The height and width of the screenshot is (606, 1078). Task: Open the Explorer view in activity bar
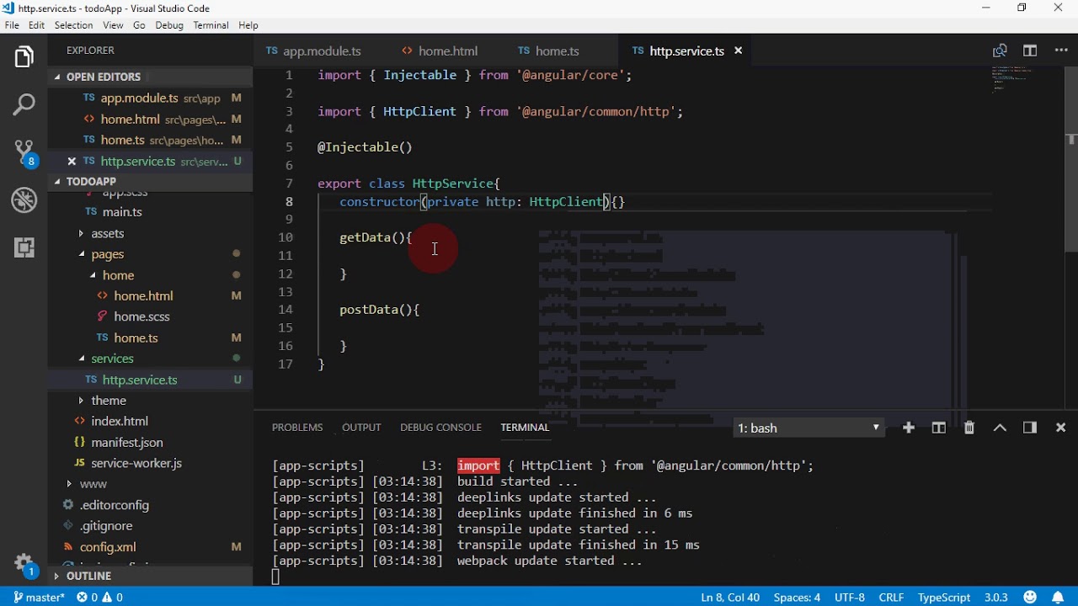[x=24, y=57]
